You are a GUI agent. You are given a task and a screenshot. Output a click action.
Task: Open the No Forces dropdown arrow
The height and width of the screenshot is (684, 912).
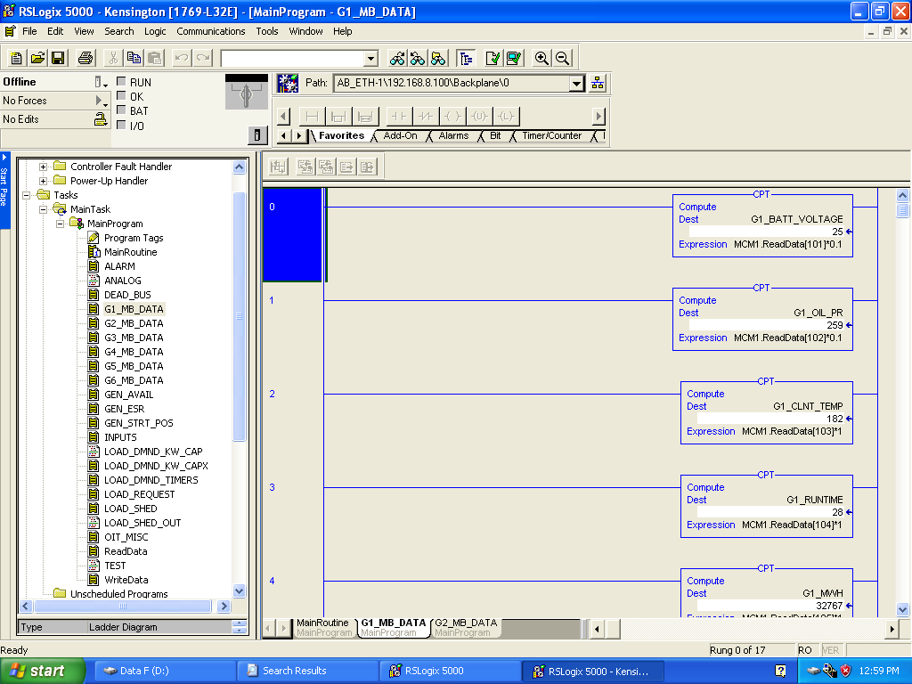pos(102,101)
